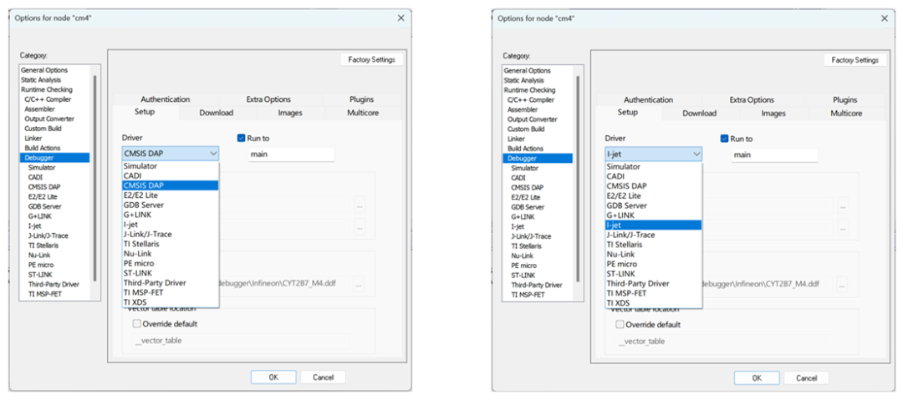Choose I-jet from the right dialog's open driver list

[x=653, y=225]
